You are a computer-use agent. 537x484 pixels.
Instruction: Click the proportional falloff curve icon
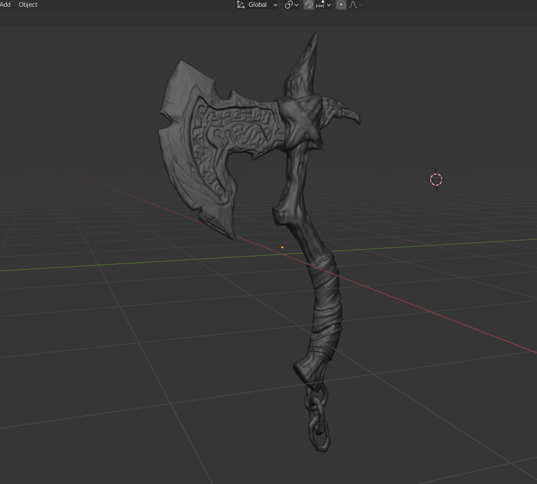pyautogui.click(x=354, y=5)
